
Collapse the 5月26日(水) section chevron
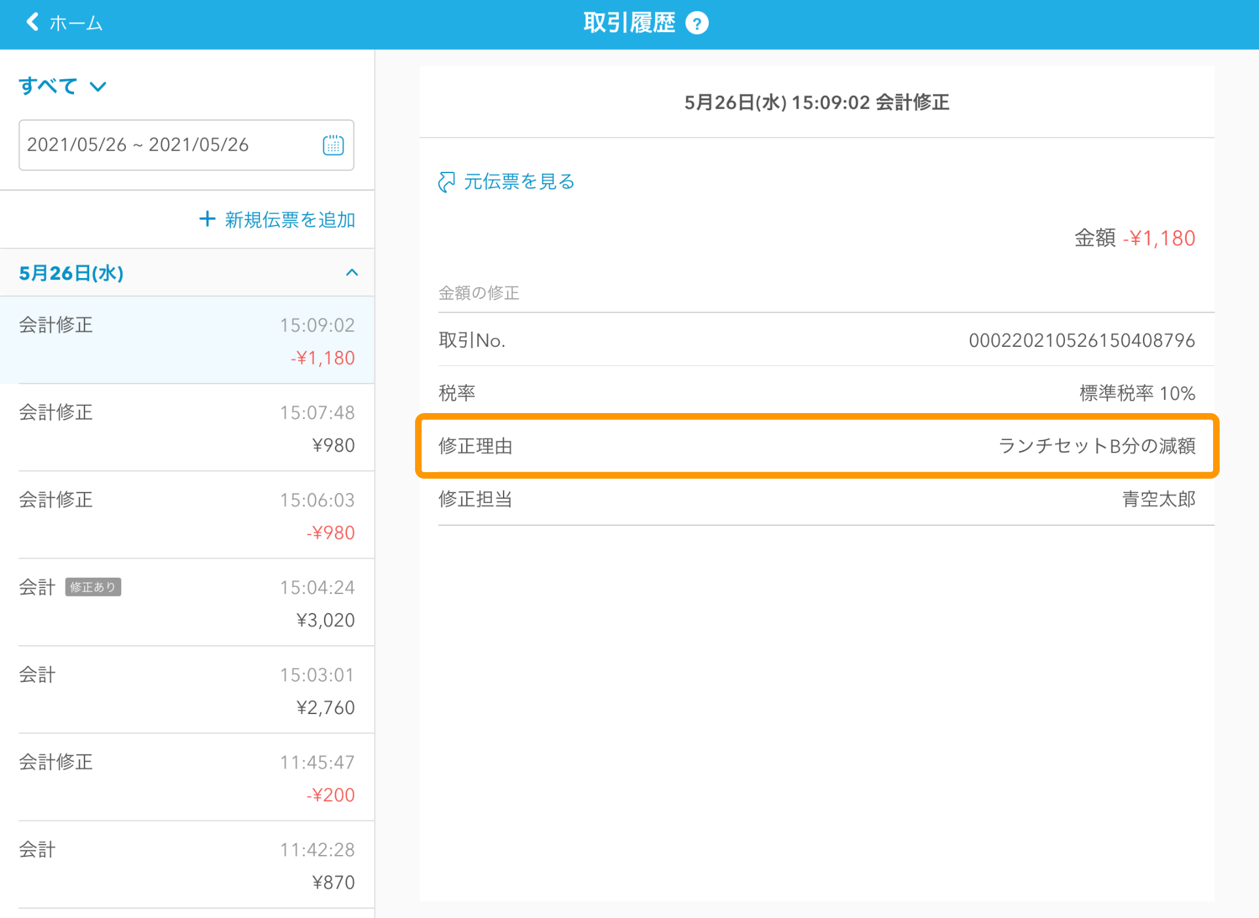coord(352,273)
